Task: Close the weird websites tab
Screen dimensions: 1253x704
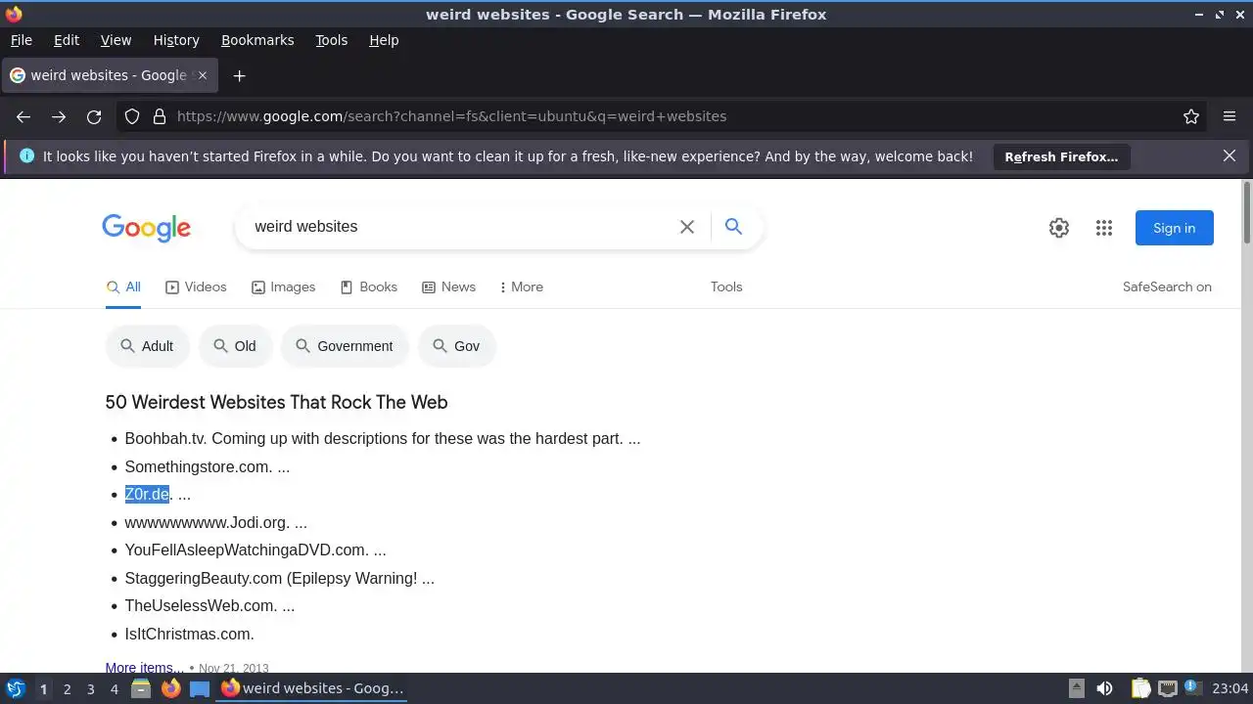Action: coord(203,75)
